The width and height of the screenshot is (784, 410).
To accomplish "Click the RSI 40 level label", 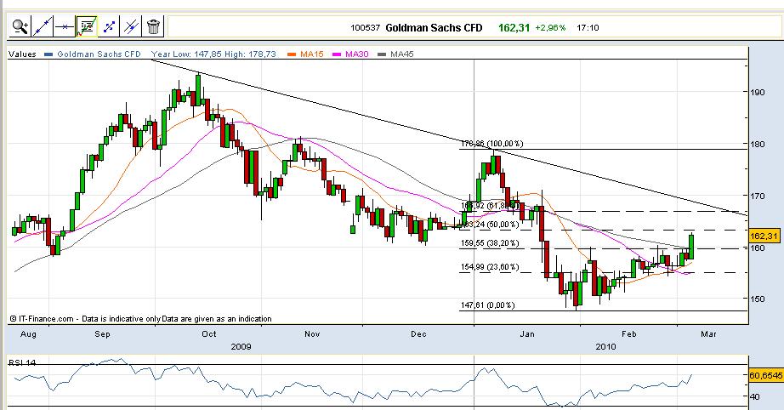I will point(755,397).
